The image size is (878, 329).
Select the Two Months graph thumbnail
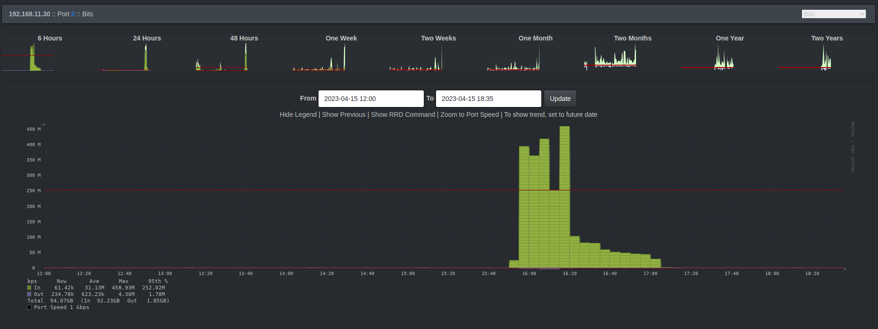point(610,58)
